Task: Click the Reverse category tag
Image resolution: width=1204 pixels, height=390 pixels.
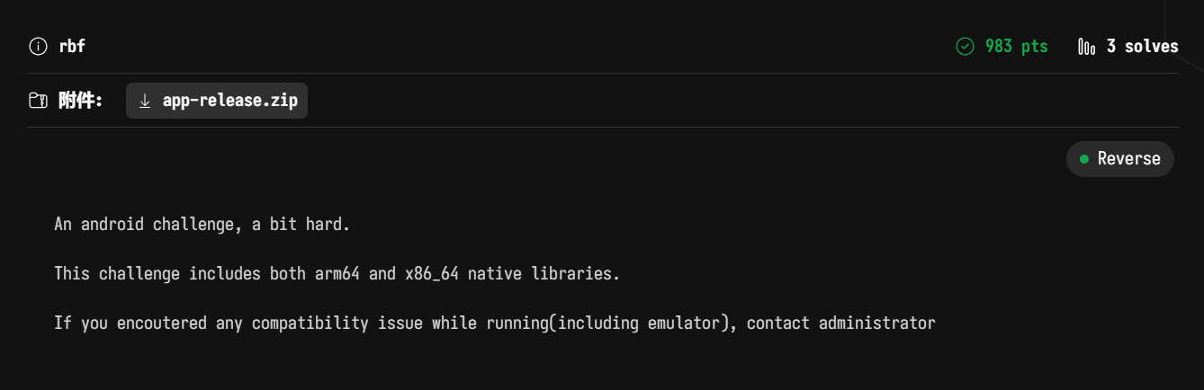Action: (x=1128, y=159)
